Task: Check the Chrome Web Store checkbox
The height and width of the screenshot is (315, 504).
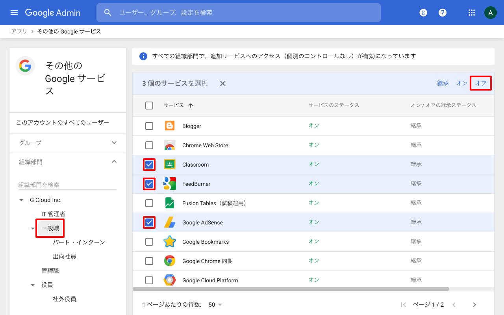Action: [149, 145]
